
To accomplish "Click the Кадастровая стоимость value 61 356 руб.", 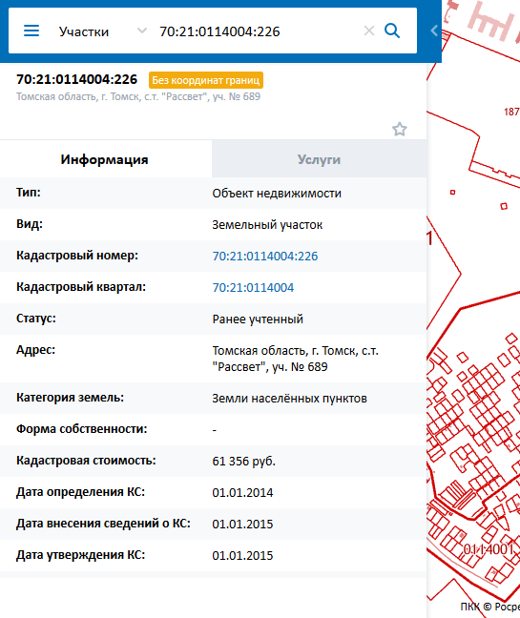I will click(x=243, y=462).
